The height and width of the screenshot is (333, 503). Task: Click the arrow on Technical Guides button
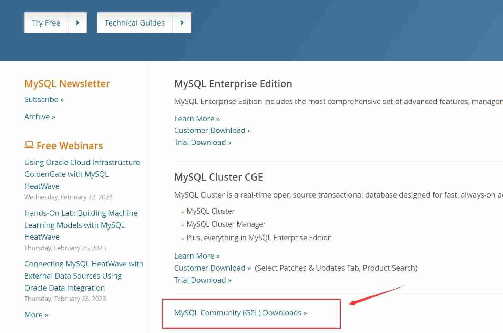click(182, 23)
